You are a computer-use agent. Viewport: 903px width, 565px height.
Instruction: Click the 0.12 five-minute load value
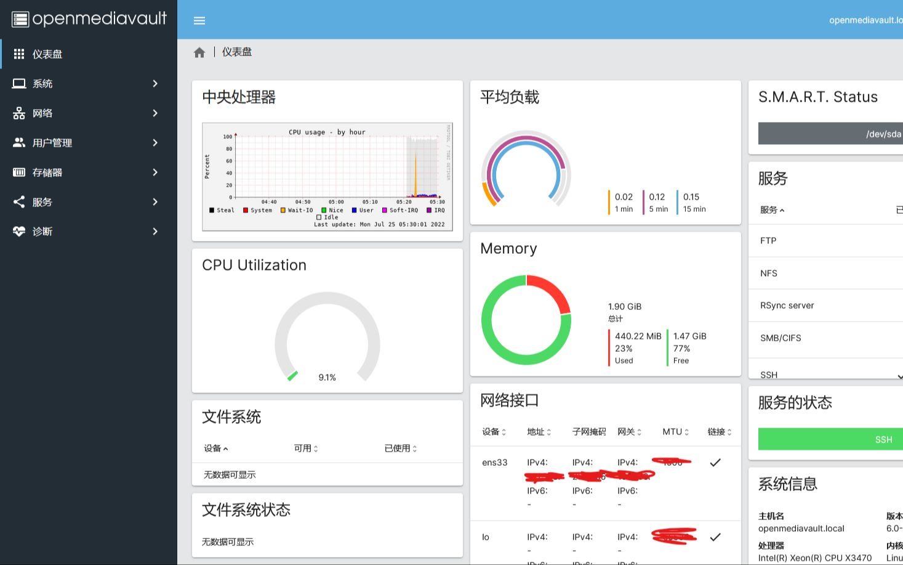pos(657,197)
